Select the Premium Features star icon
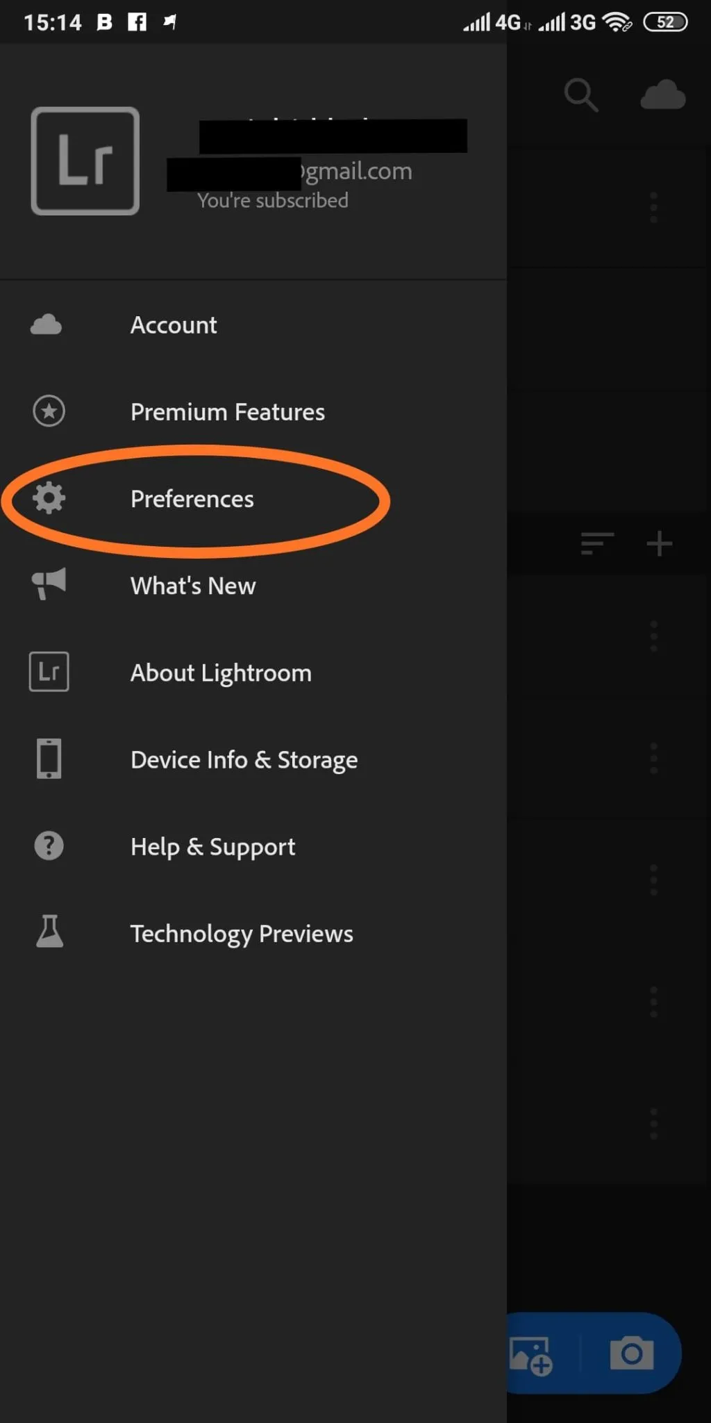The image size is (711, 1423). coord(48,411)
